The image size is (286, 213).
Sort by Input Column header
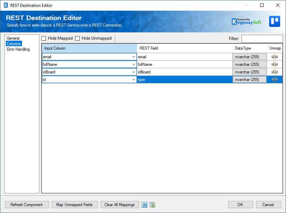(89, 48)
